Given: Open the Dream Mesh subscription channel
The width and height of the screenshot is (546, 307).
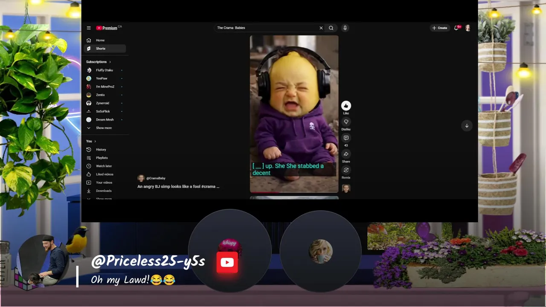Looking at the screenshot, I should (105, 120).
